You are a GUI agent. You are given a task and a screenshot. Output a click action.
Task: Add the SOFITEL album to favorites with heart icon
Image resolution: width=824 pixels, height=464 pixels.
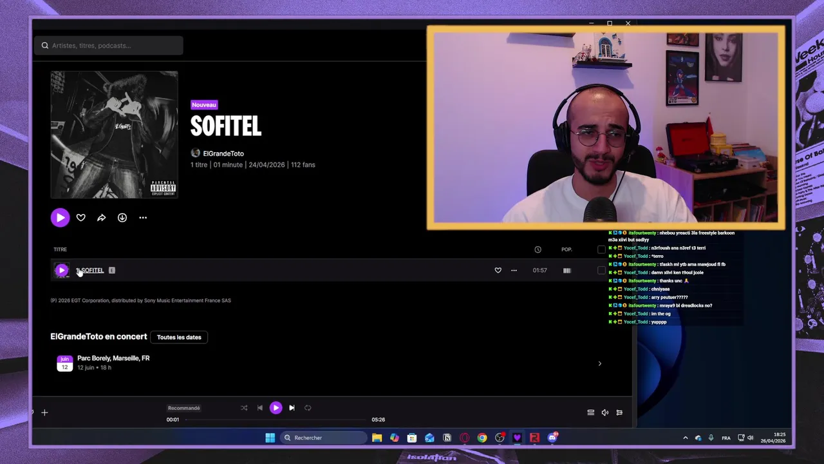click(x=81, y=218)
